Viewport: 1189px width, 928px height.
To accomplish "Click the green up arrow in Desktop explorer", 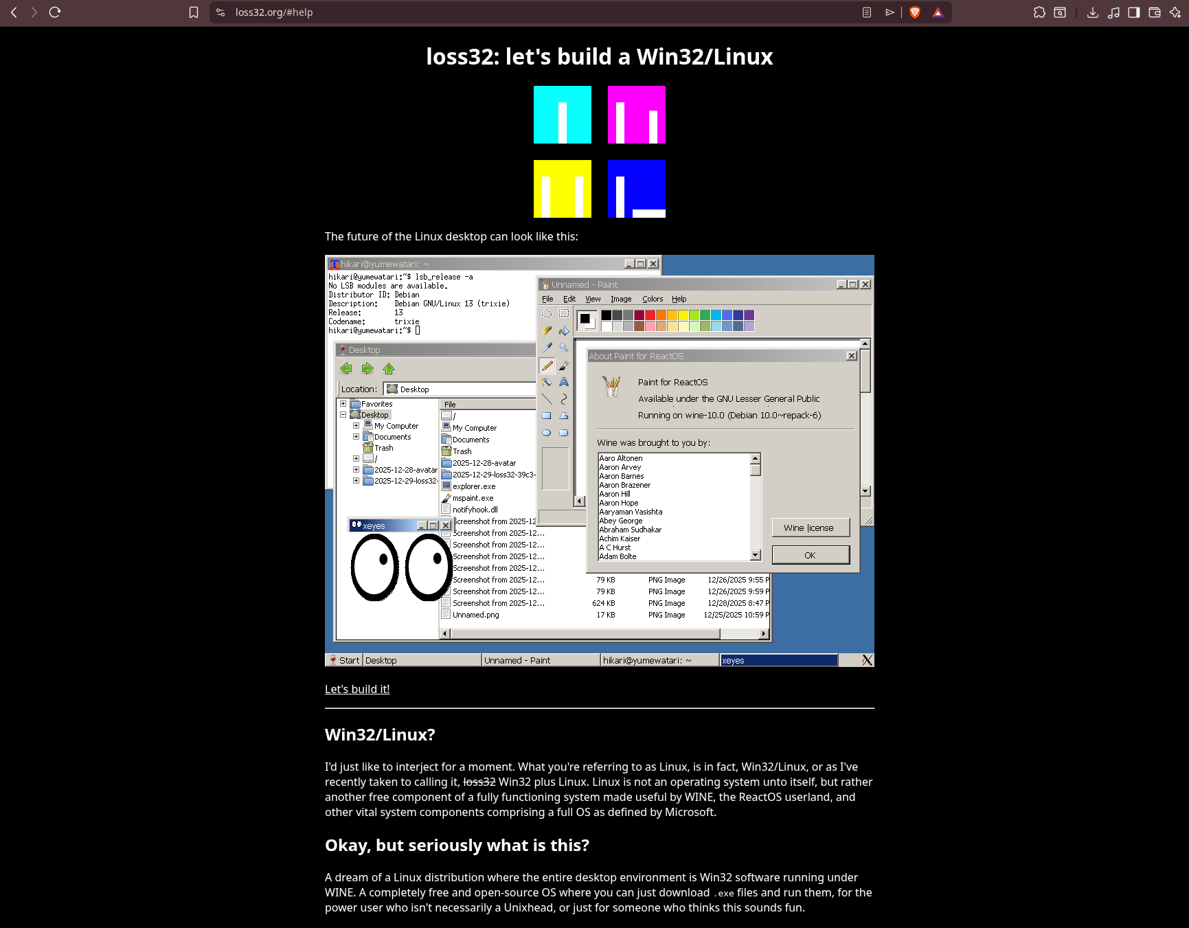I will pyautogui.click(x=389, y=369).
